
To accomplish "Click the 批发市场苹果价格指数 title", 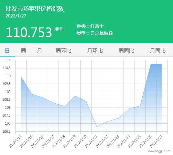I will pos(35,9).
